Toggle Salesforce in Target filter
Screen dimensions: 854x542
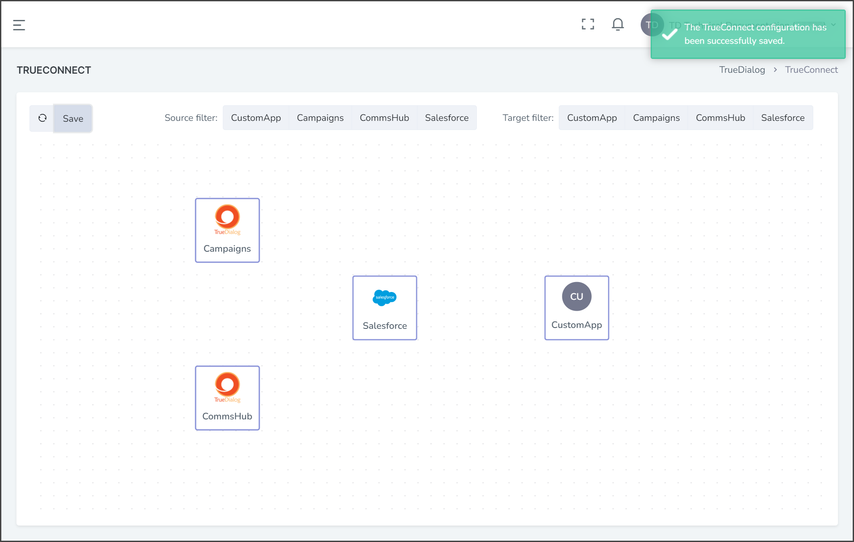click(x=783, y=118)
